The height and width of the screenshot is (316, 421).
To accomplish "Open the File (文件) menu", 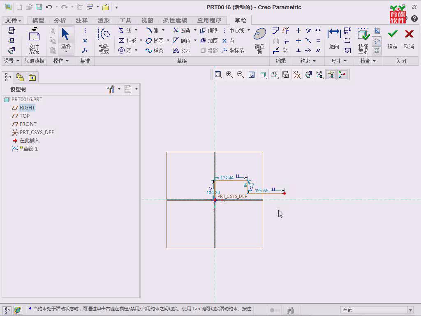I will [13, 21].
